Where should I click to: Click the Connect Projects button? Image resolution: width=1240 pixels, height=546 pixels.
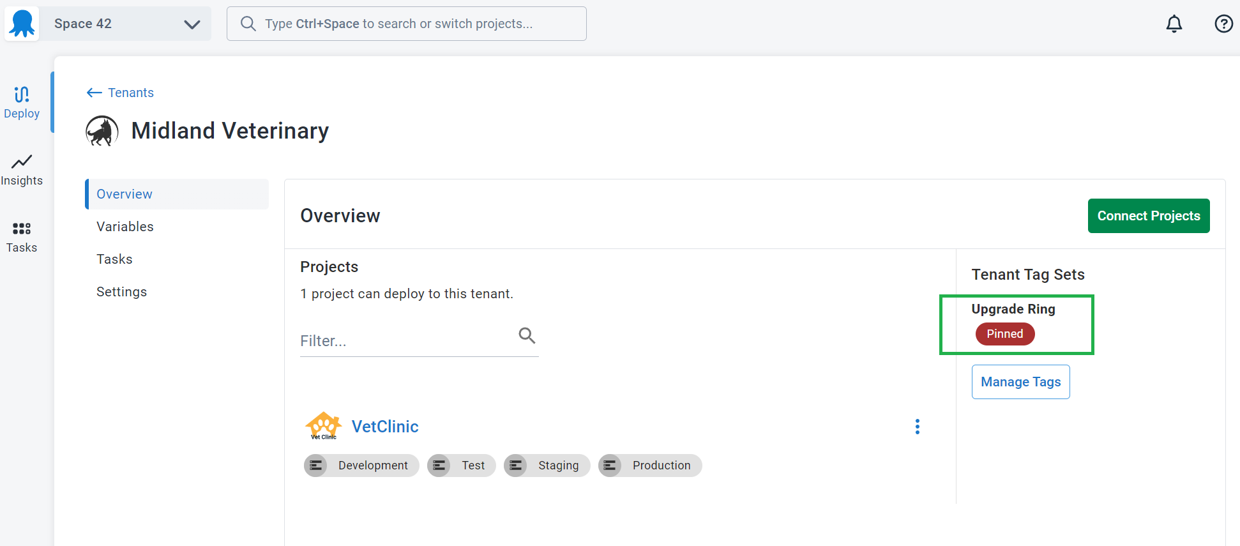[x=1149, y=216]
